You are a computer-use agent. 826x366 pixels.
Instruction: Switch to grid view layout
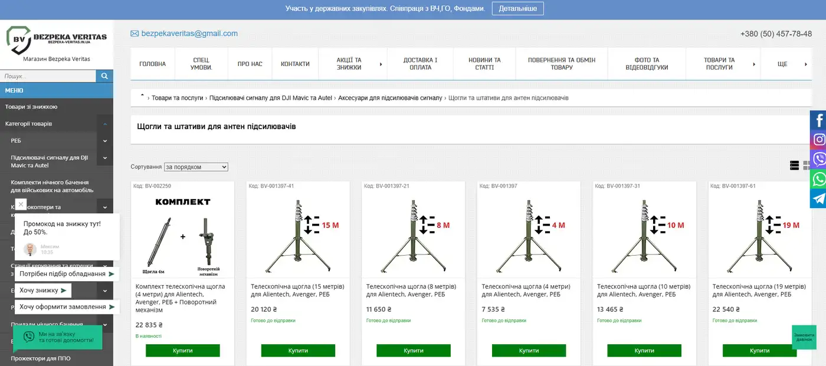click(x=807, y=166)
